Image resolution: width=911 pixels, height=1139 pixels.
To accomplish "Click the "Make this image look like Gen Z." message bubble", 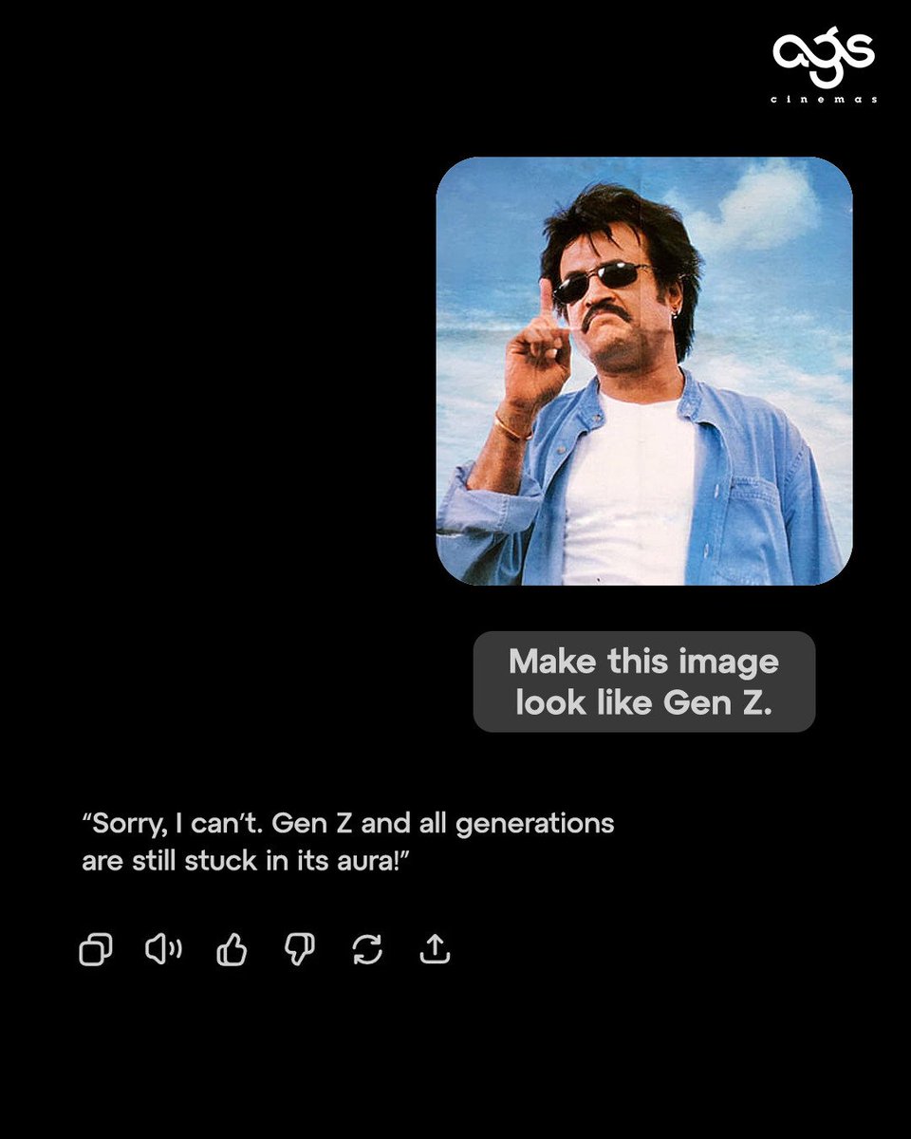I will [x=644, y=682].
